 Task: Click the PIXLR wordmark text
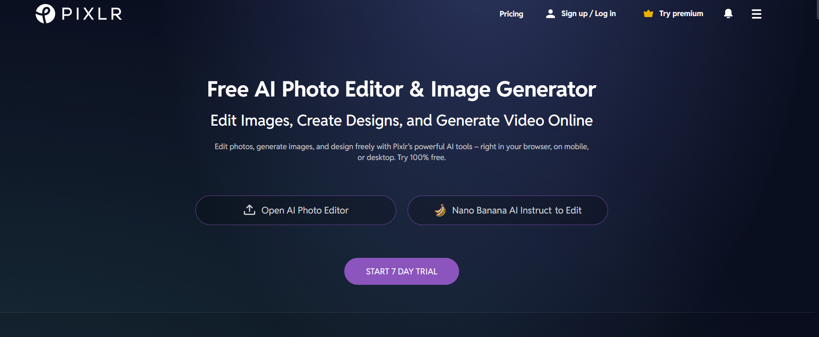pyautogui.click(x=92, y=14)
